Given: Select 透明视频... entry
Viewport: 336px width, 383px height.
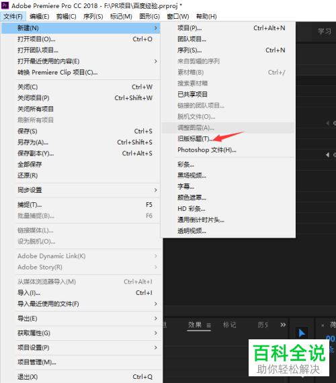Looking at the screenshot, I should [x=228, y=231].
